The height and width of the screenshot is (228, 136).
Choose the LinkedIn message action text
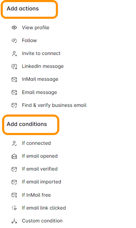43,66
